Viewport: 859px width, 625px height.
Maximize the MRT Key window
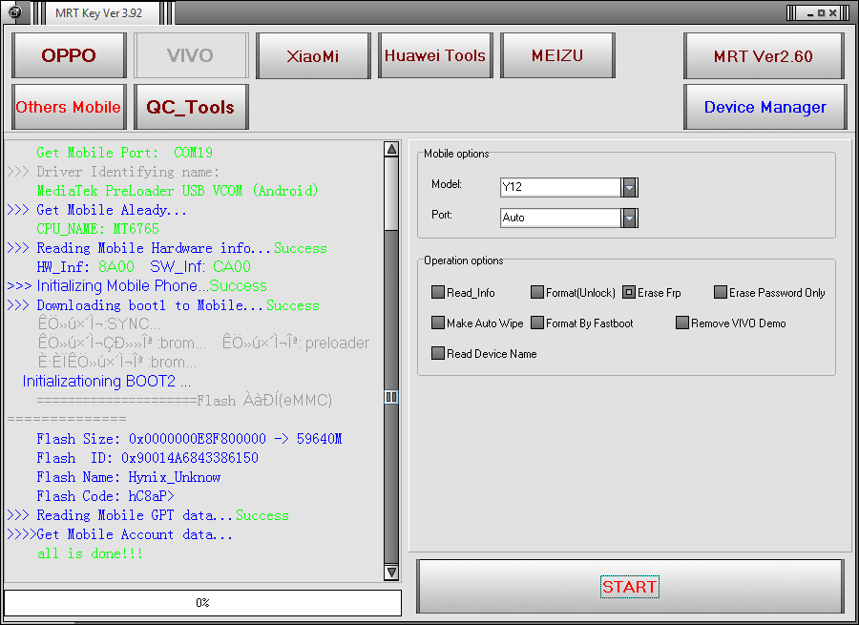[821, 13]
